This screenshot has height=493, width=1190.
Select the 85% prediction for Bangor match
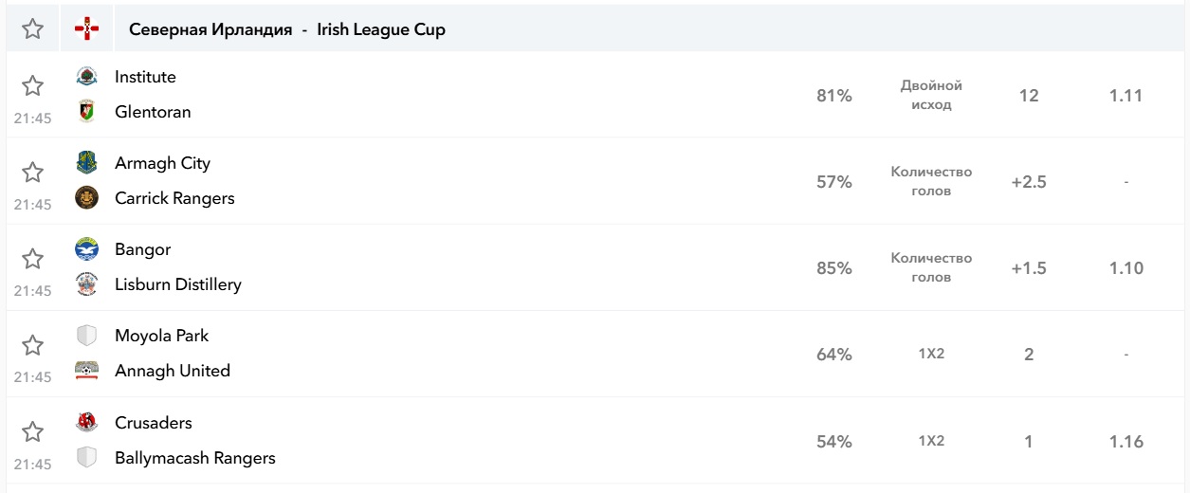click(833, 268)
